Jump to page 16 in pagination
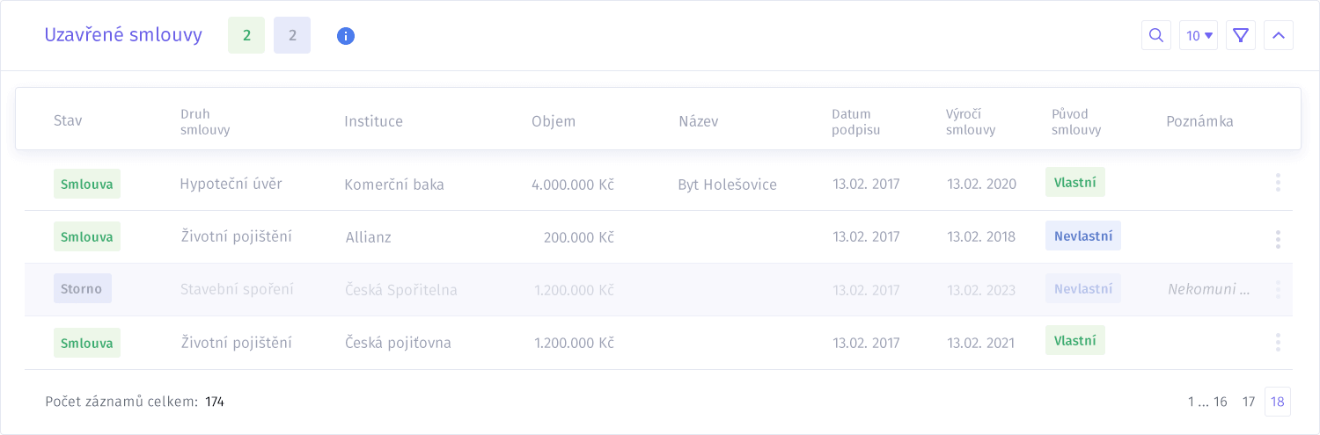The width and height of the screenshot is (1320, 435). tap(1221, 402)
